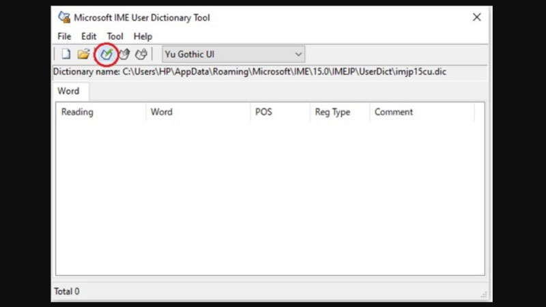
Task: Open the Help menu
Action: [x=143, y=36]
